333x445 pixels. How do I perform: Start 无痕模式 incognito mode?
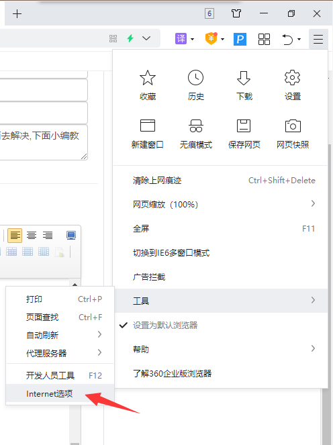tap(196, 126)
